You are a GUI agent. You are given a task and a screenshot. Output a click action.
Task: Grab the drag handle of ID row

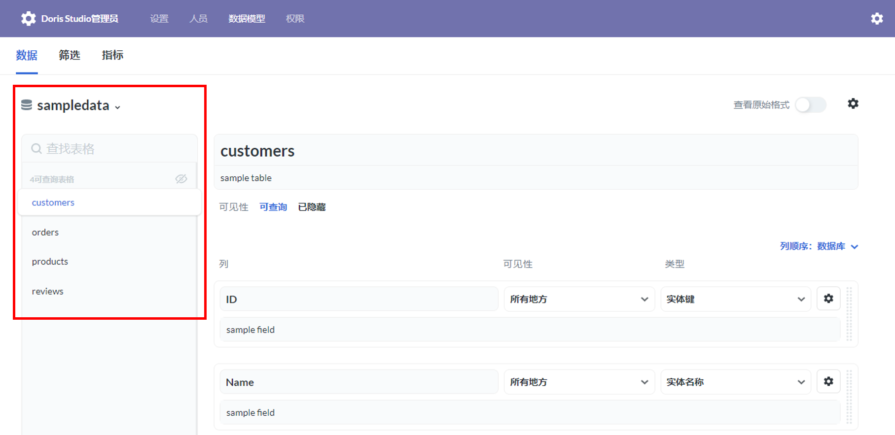[x=849, y=314]
